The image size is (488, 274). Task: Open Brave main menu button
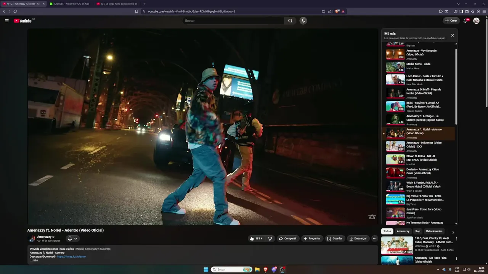click(484, 11)
